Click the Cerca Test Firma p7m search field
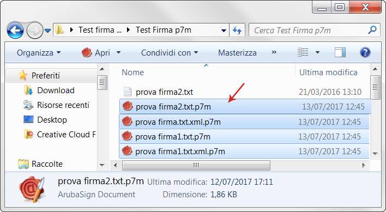 pos(309,31)
